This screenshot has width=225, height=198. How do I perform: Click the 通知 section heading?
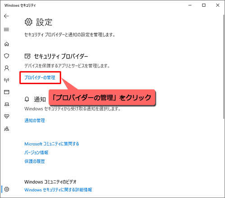point(40,99)
